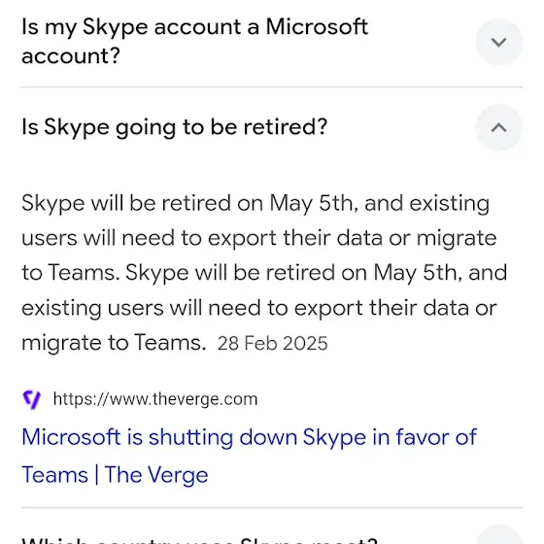Click The Verge favicon logo
544x544 pixels.
tap(31, 399)
